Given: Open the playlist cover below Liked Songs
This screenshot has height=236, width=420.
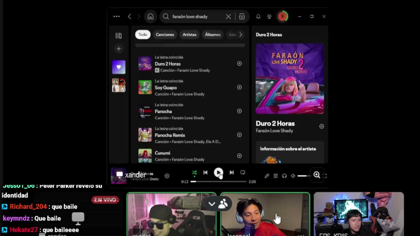Looking at the screenshot, I should 119,85.
